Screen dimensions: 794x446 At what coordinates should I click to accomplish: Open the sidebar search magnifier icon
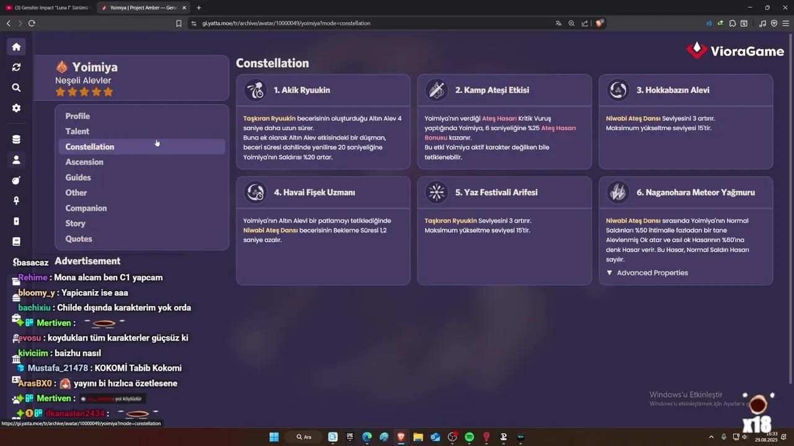16,87
